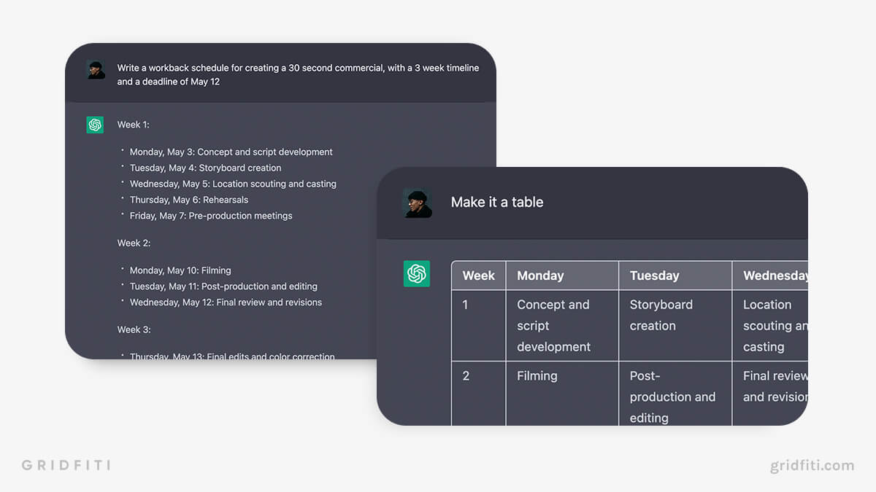Click the Week 2: heading in the response
The height and width of the screenshot is (492, 876).
[x=134, y=243]
